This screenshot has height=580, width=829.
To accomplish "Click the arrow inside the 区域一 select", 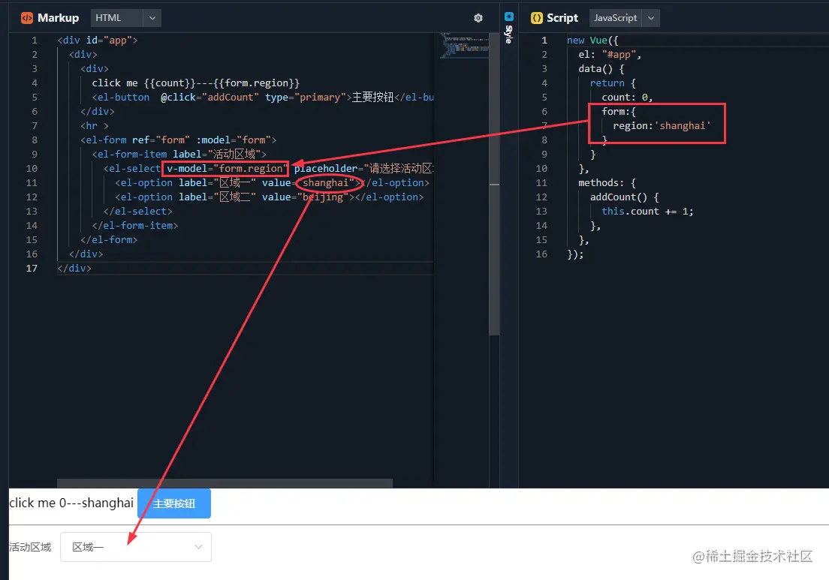I will click(x=198, y=547).
